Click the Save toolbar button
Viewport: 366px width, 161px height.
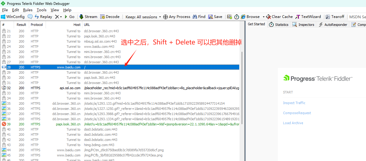[x=215, y=17]
